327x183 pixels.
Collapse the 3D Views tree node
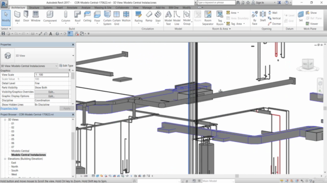[5, 120]
